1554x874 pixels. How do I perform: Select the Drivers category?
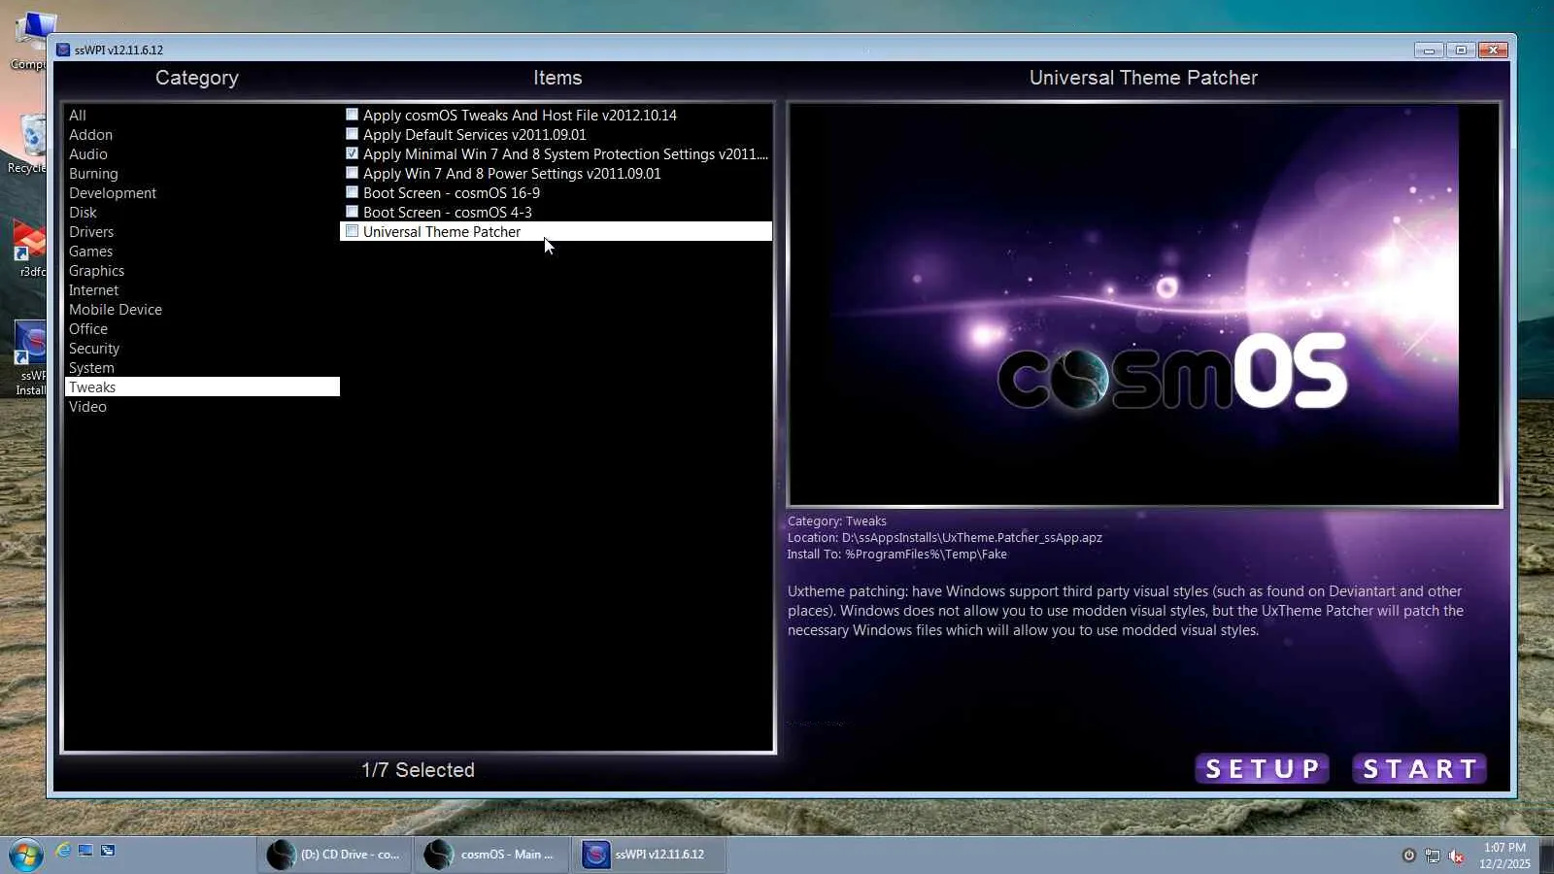[x=202, y=232]
